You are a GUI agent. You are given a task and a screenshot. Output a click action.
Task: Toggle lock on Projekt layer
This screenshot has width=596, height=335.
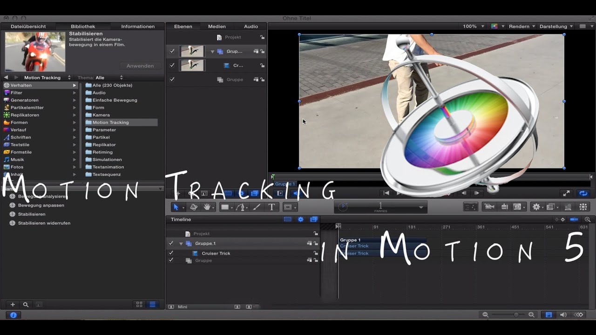[x=262, y=37]
